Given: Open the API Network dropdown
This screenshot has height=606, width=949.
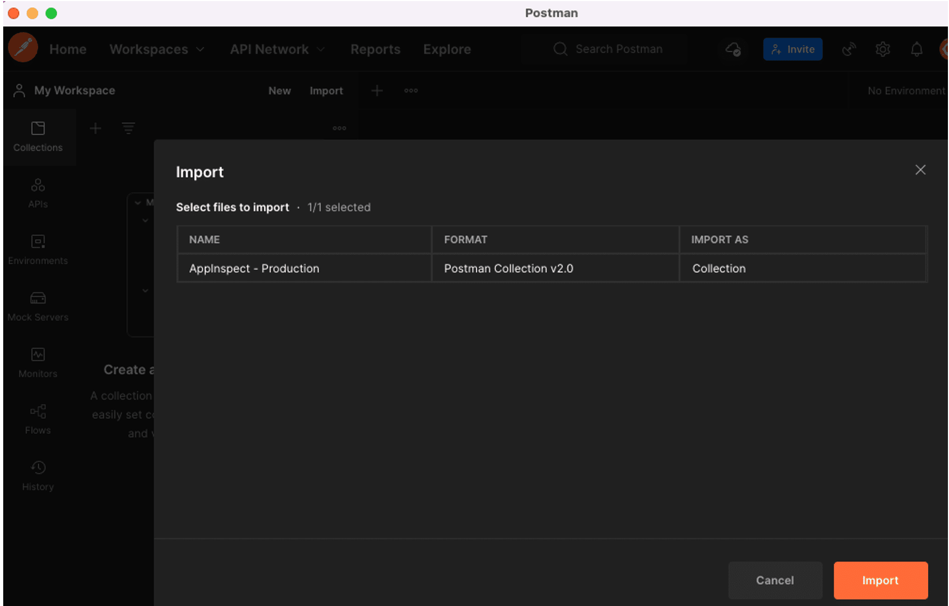Looking at the screenshot, I should point(277,49).
